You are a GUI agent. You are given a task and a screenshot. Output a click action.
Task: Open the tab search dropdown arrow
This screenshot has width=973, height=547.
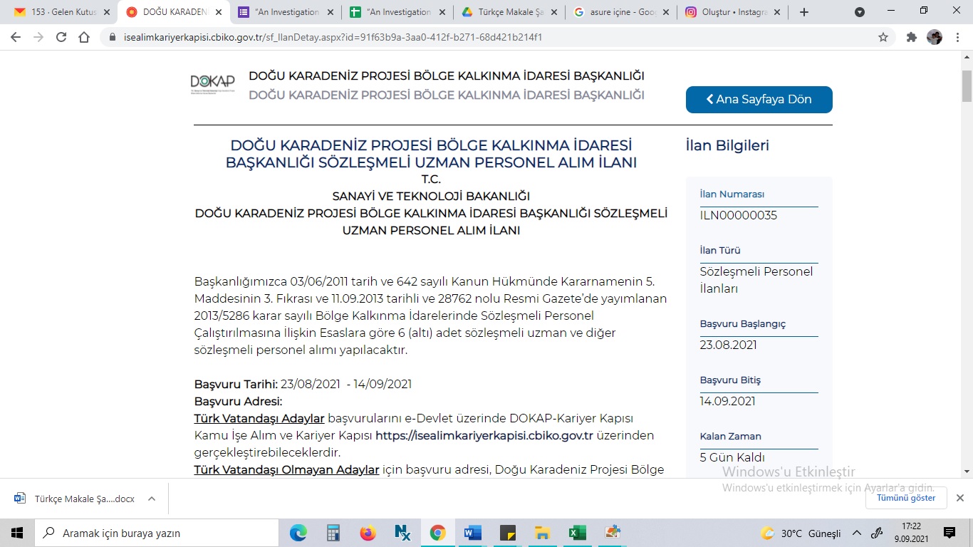[x=860, y=12]
